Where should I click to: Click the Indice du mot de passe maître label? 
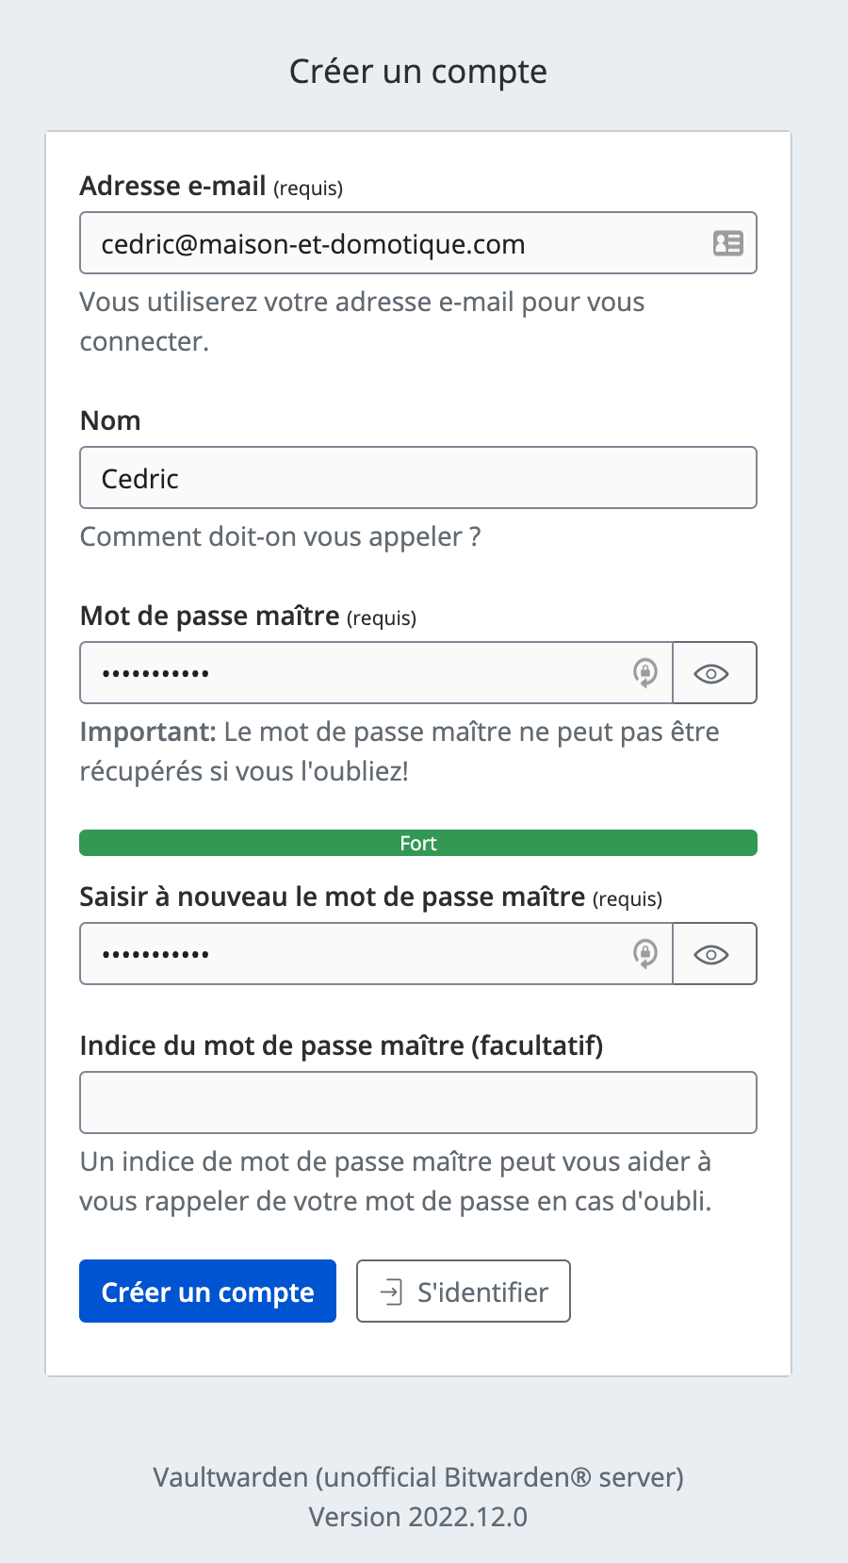tap(341, 1045)
